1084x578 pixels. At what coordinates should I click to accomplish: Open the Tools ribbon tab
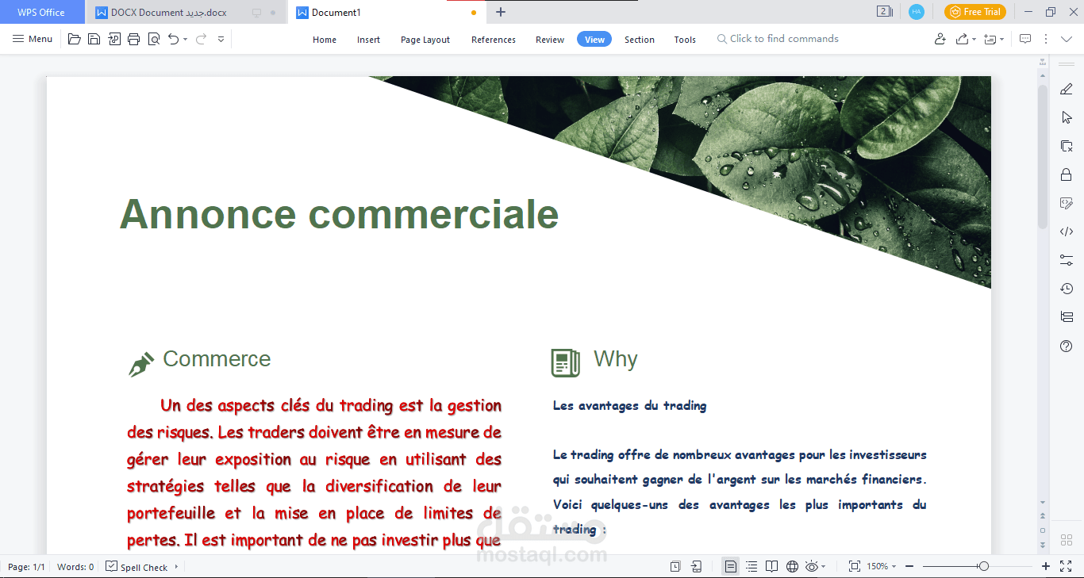685,40
